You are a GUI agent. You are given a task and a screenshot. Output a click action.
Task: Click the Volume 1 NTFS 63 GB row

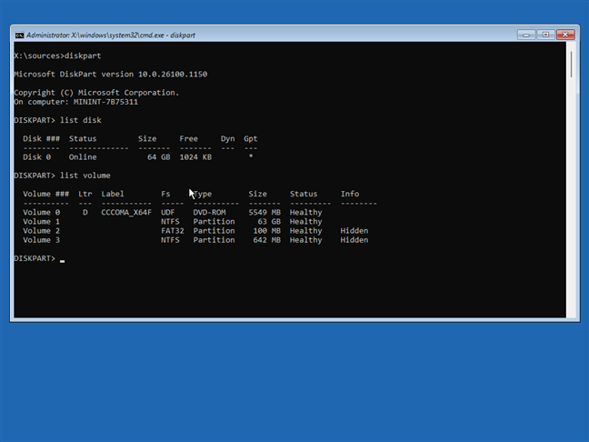(x=182, y=221)
